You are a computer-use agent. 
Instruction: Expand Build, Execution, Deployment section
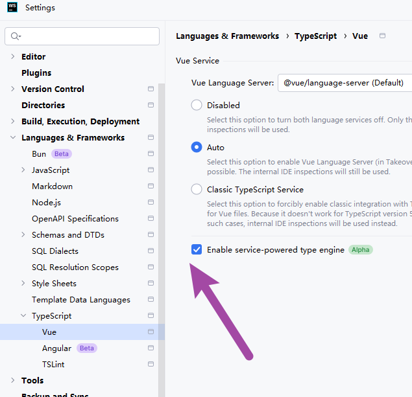[x=12, y=121]
